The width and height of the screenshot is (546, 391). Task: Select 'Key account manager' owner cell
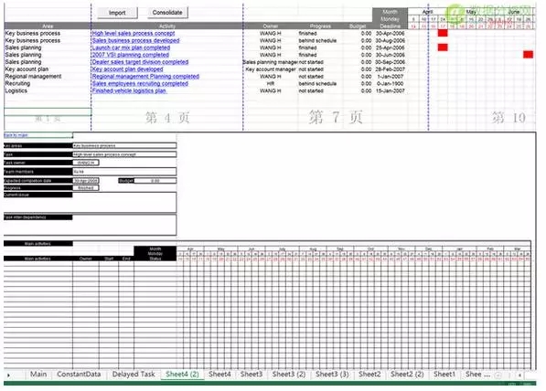(x=271, y=69)
